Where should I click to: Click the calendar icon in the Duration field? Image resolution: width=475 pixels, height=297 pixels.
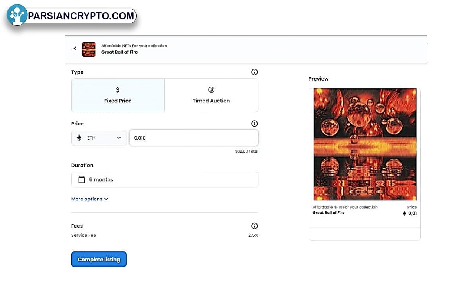[x=82, y=180]
